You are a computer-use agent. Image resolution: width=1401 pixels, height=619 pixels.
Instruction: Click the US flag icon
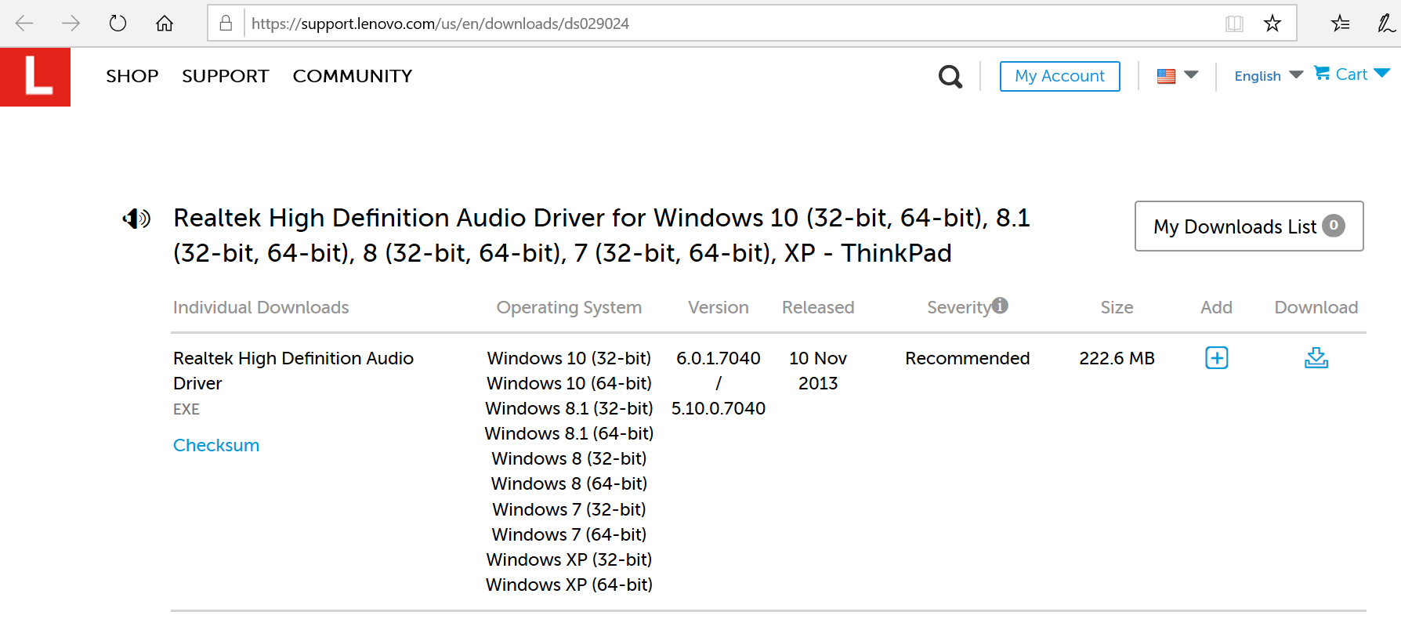[1166, 76]
